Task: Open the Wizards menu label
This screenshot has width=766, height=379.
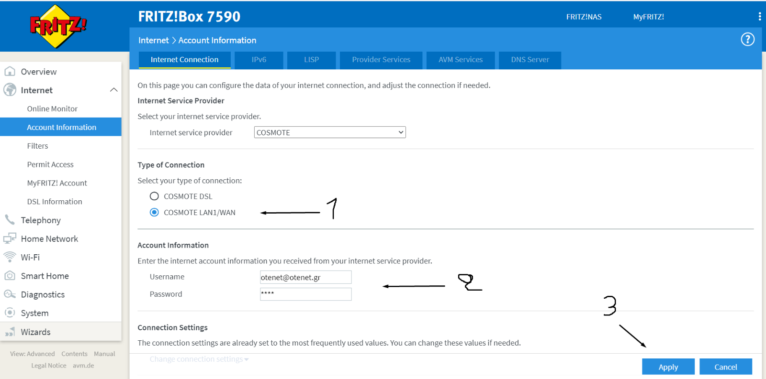Action: click(x=35, y=332)
